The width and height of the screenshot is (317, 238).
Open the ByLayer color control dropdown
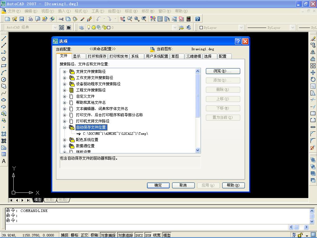pyautogui.click(x=241, y=28)
